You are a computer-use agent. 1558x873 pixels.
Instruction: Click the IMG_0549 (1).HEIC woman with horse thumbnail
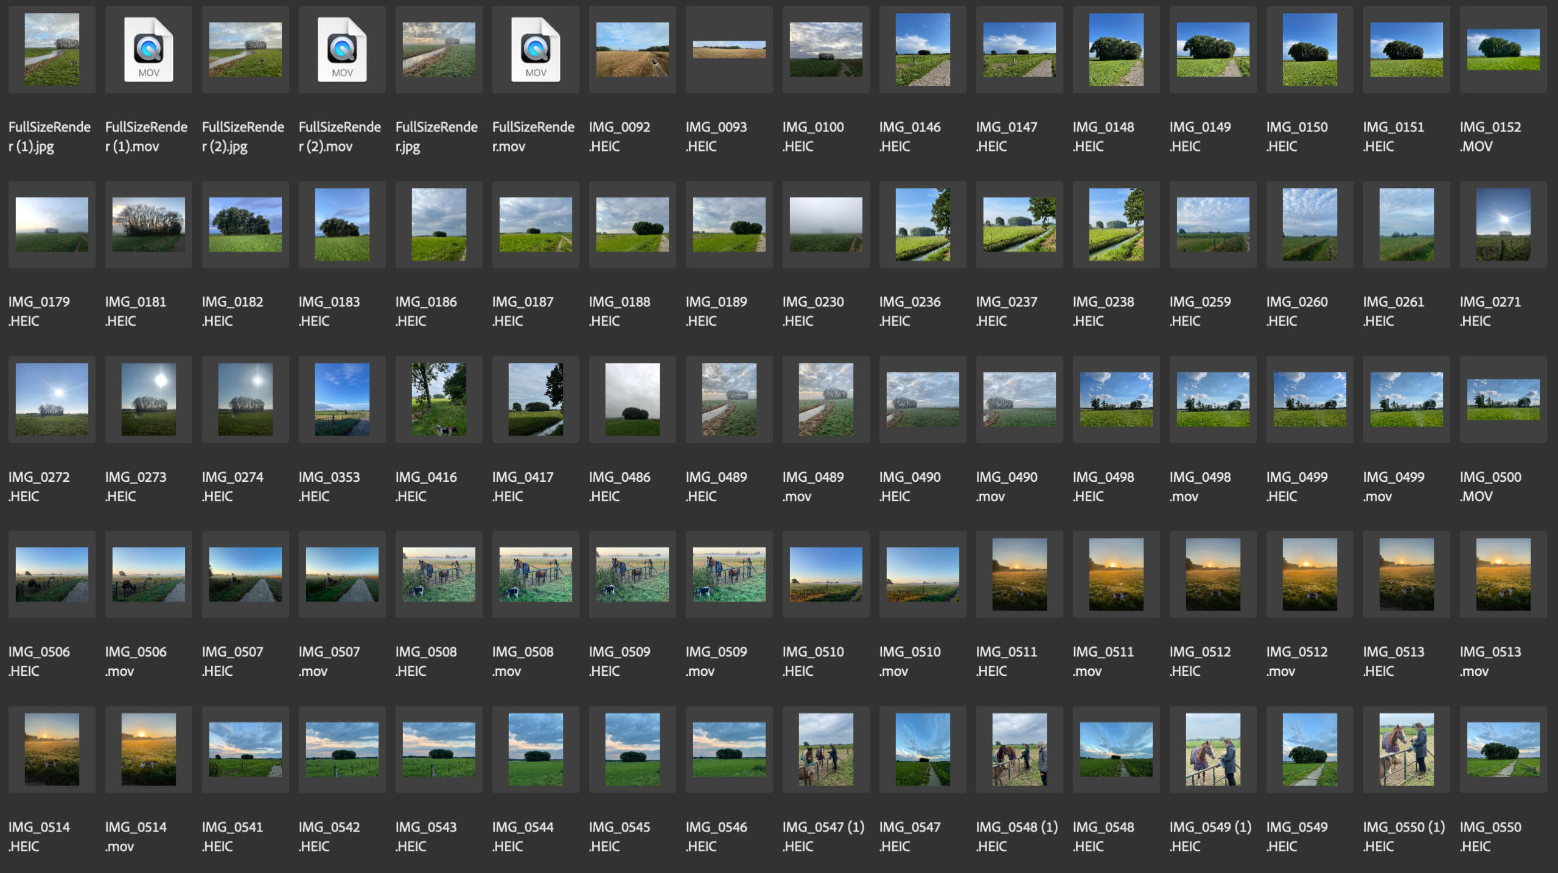(x=1213, y=749)
